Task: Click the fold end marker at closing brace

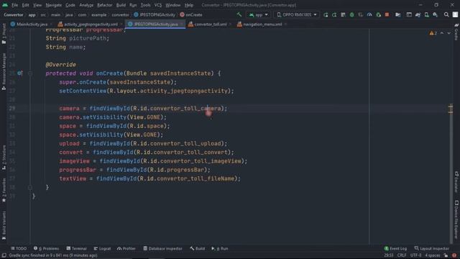Action: tap(30, 187)
